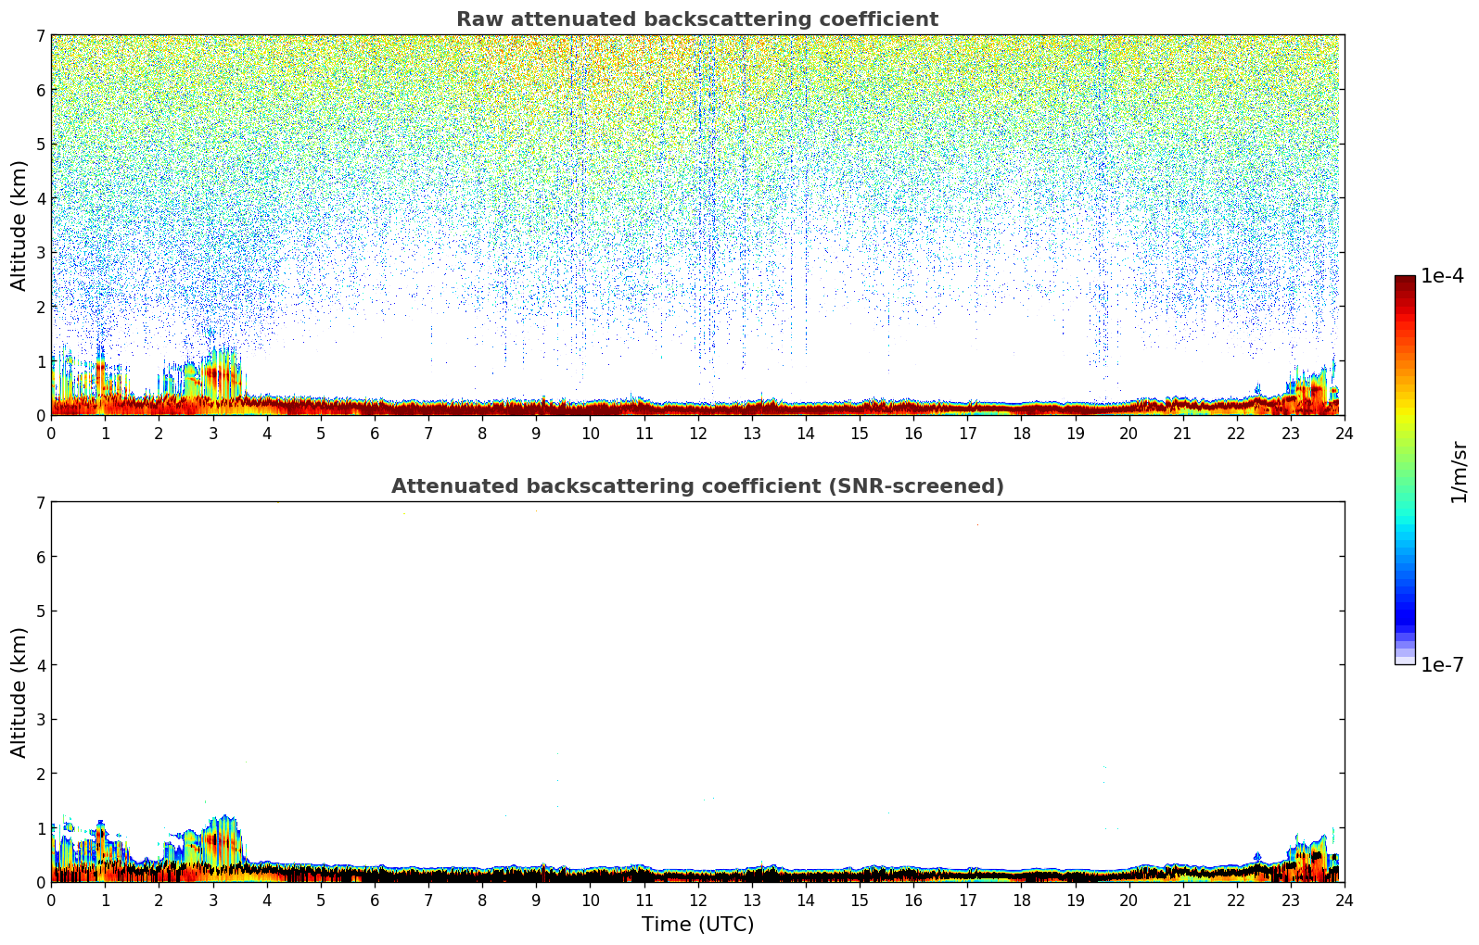This screenshot has width=1479, height=945.
Task: Click altitude tick '4' on the SNR-screened plot
Action: (40, 665)
